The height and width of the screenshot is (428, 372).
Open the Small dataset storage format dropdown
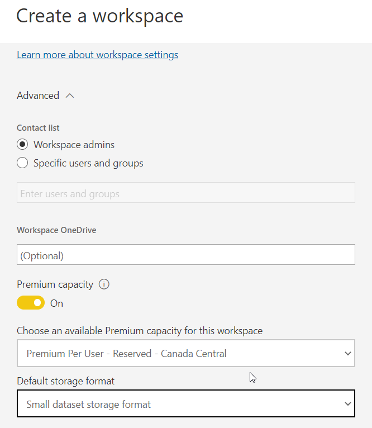[x=186, y=403]
